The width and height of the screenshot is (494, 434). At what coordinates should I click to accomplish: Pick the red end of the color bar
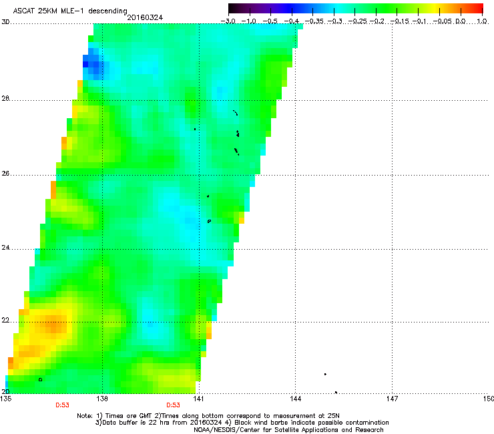(478, 8)
